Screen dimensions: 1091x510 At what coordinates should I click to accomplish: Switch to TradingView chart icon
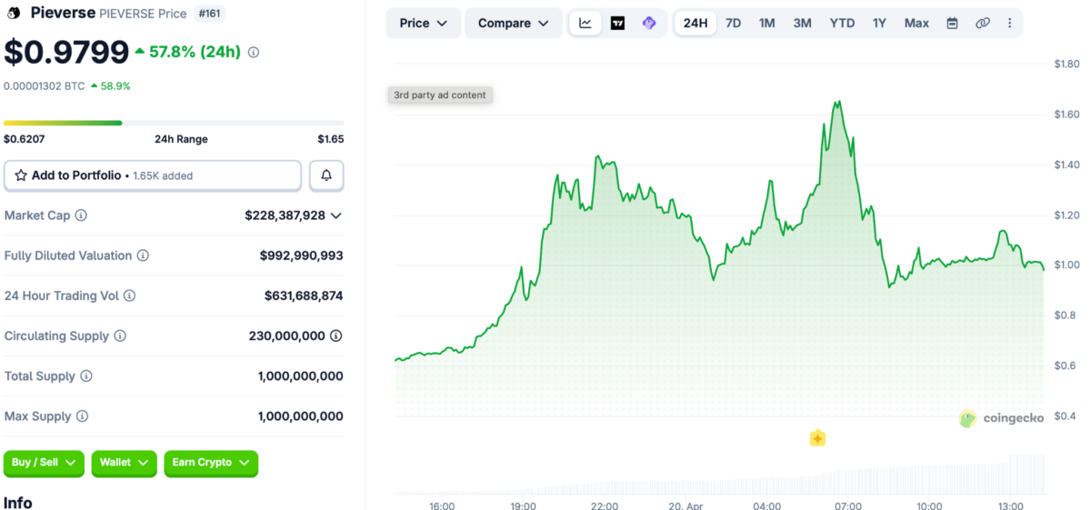[617, 23]
